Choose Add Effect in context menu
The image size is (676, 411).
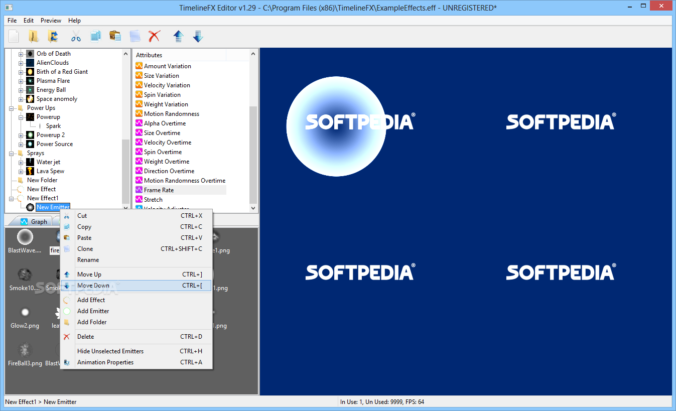pos(136,300)
